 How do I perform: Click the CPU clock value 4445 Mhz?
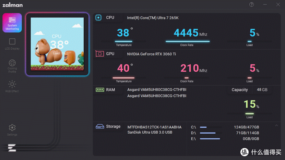[190, 33]
